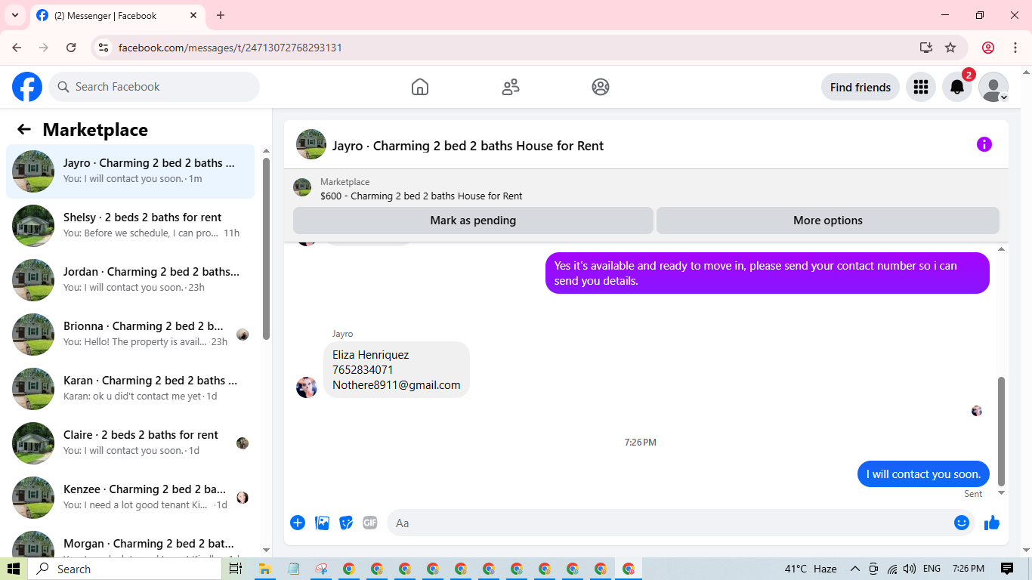Viewport: 1032px width, 580px height.
Task: Open the account avatar dropdown menu
Action: [x=993, y=87]
